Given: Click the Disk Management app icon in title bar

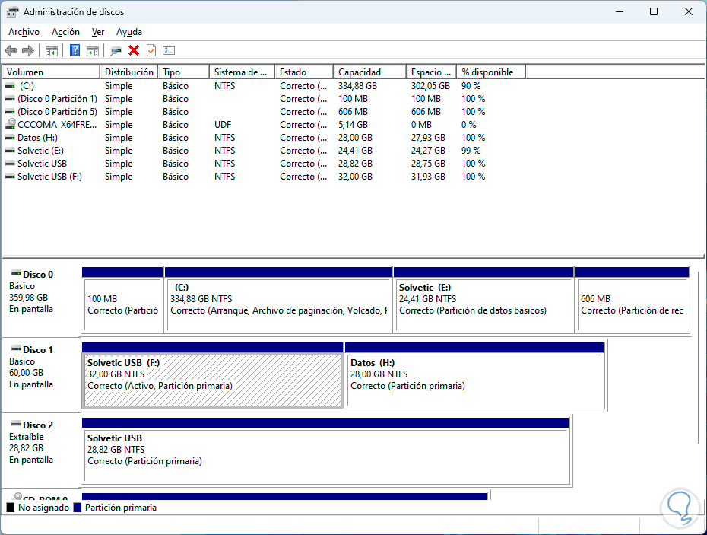Looking at the screenshot, I should [12, 12].
